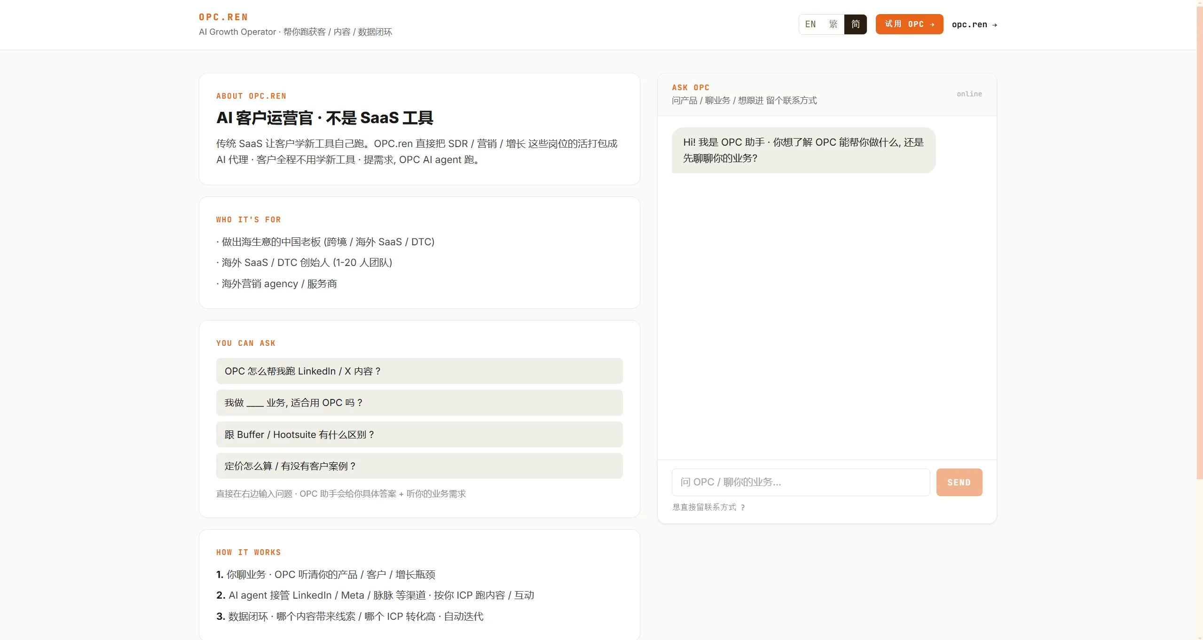Click the paragraph starting '传统 SaaS 让客户学新工具'
This screenshot has height=640, width=1203.
(x=417, y=152)
